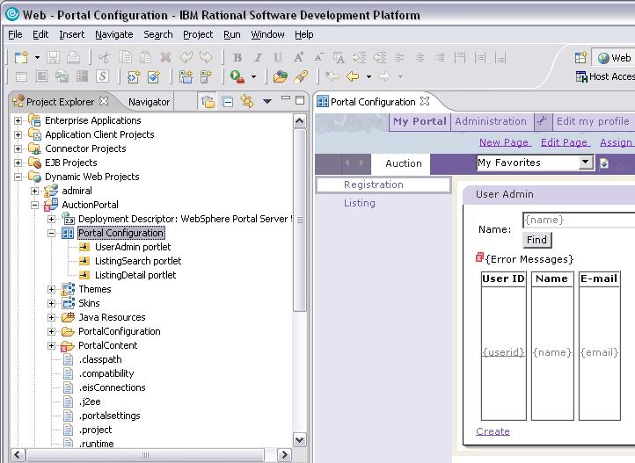Collapse the Dynamic Web Projects node
This screenshot has width=635, height=463.
18,177
